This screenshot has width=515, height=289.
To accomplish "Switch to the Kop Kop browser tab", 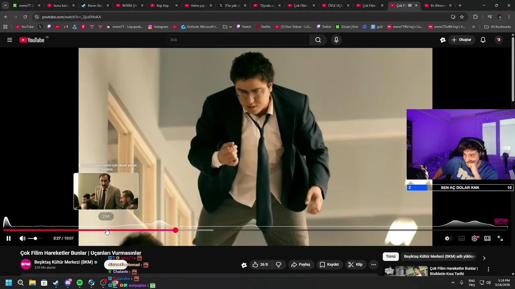I will (163, 6).
